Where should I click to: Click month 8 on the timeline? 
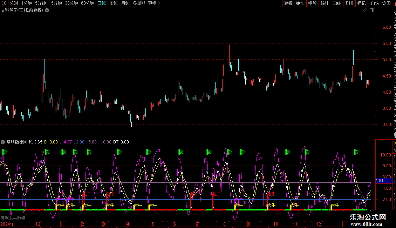(224, 224)
